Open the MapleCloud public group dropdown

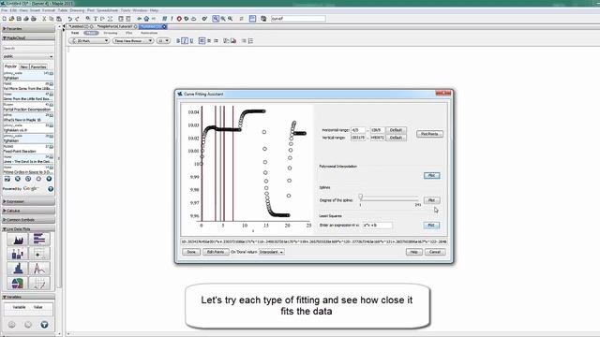coord(28,56)
